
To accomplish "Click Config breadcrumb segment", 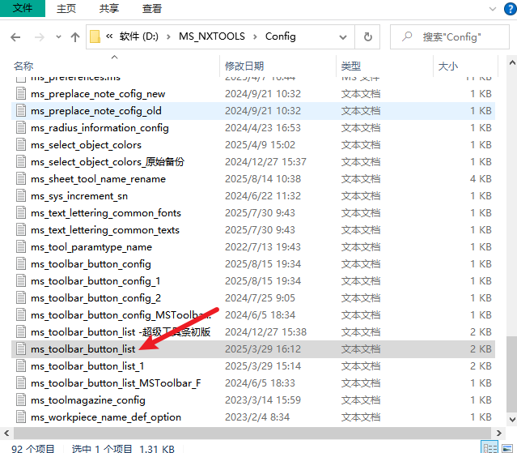I will point(280,36).
